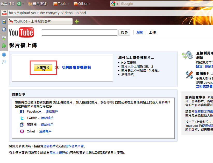Open the 版權提示頁面 copyright tips link
Image resolution: width=213 pixels, height=163 pixels.
pyautogui.click(x=204, y=112)
